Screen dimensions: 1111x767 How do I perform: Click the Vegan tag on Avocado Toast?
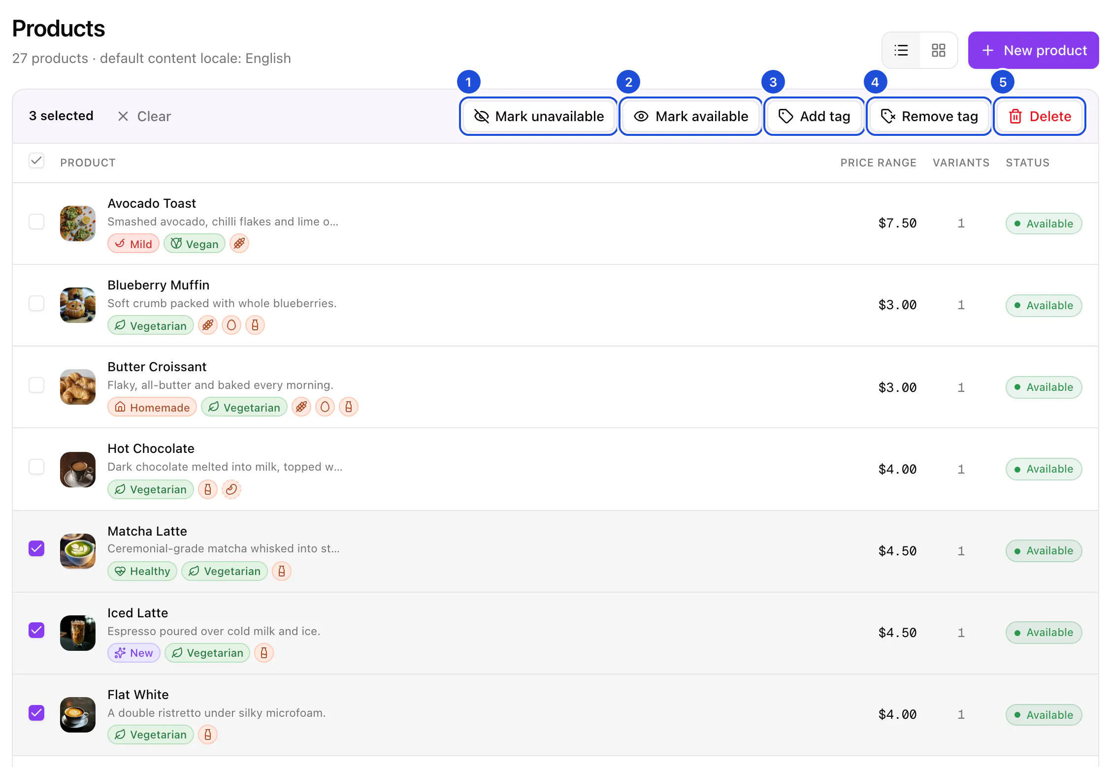195,244
